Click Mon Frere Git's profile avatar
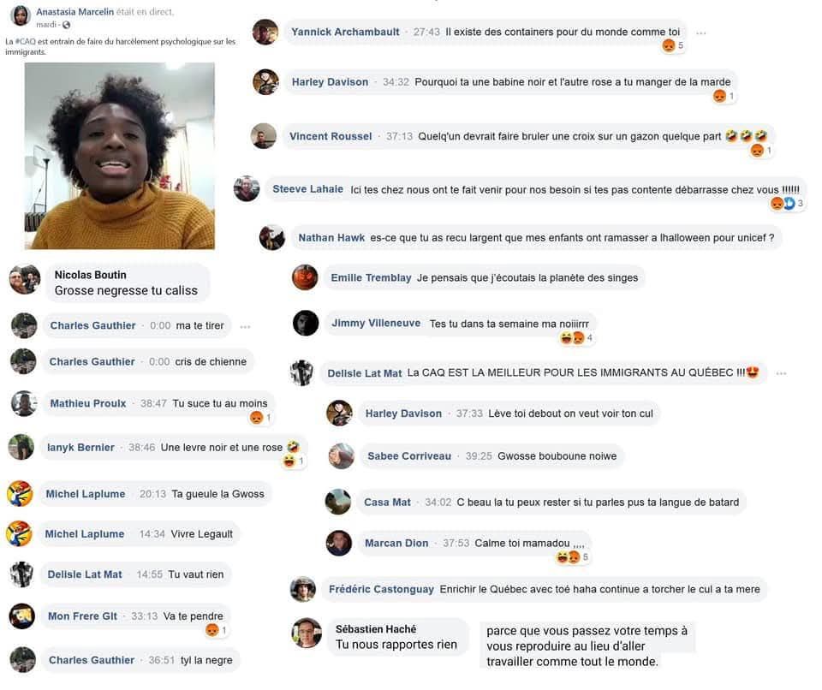The height and width of the screenshot is (690, 822). (22, 616)
